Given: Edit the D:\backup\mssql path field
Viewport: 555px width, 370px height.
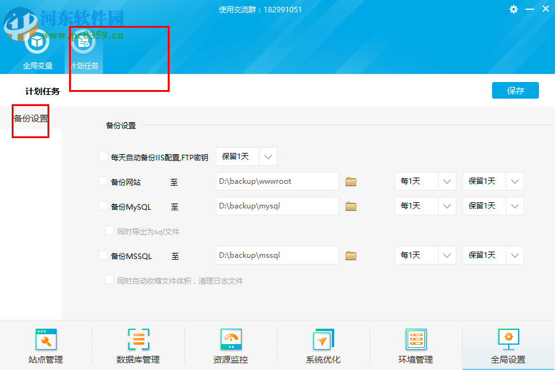Looking at the screenshot, I should (277, 255).
